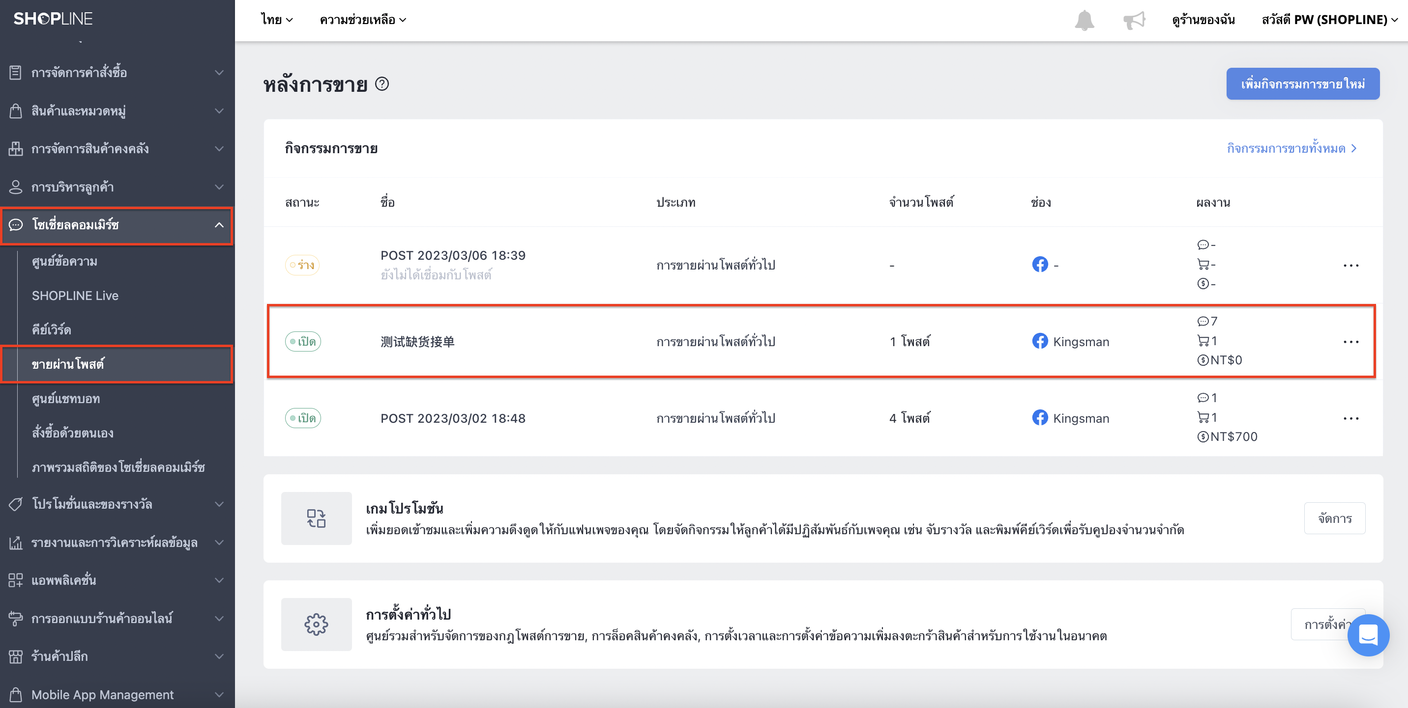Click the เกมโปรโมชัน promotion game icon
Viewport: 1408px width, 708px height.
coord(316,518)
